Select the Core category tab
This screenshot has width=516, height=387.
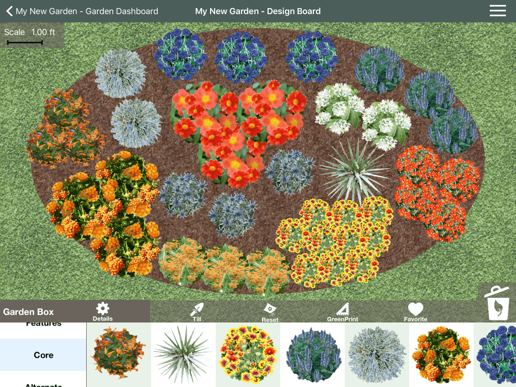43,355
